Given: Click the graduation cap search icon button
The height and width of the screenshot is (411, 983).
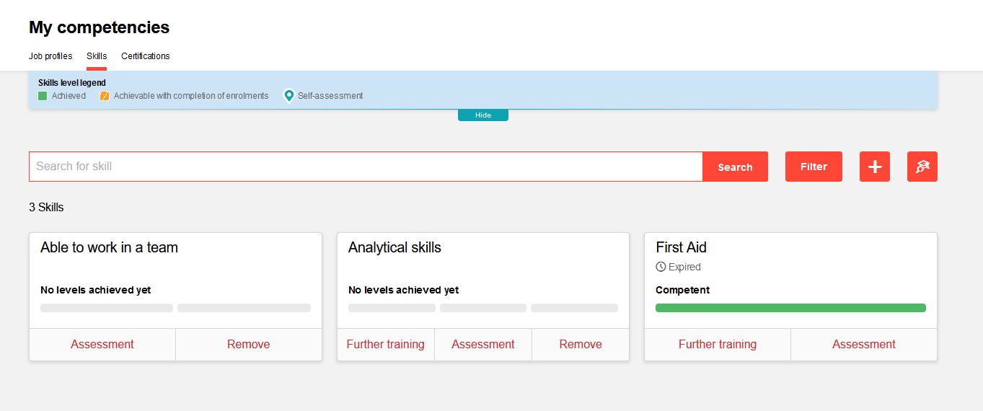Looking at the screenshot, I should point(922,167).
